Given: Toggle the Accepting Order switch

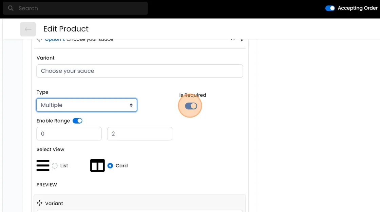Looking at the screenshot, I should tap(330, 8).
